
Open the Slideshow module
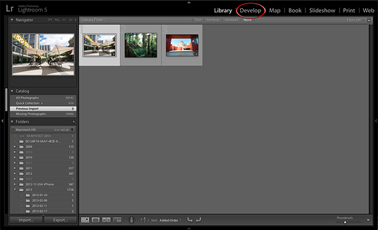322,10
